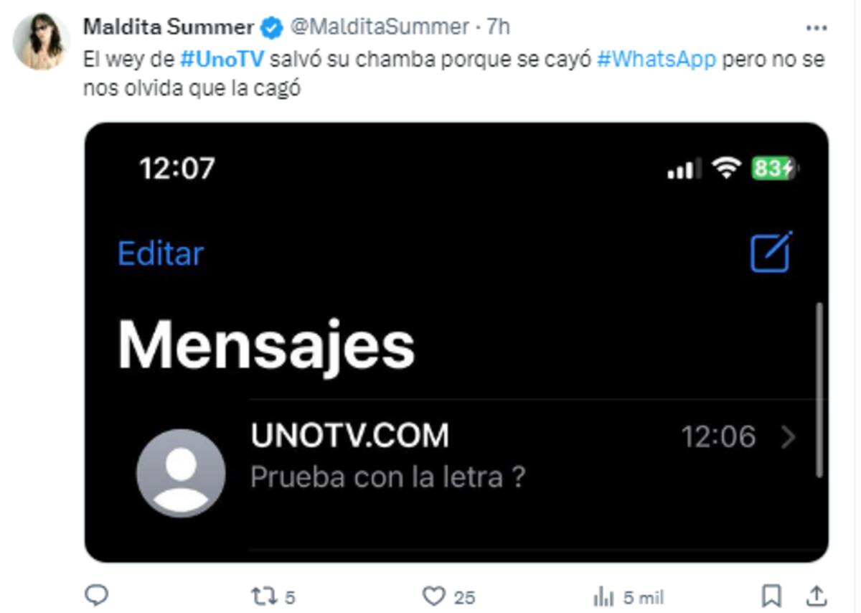Viewport: 861px width, 613px height.
Task: Click the Mensajes list scrollbar
Action: coord(820,390)
